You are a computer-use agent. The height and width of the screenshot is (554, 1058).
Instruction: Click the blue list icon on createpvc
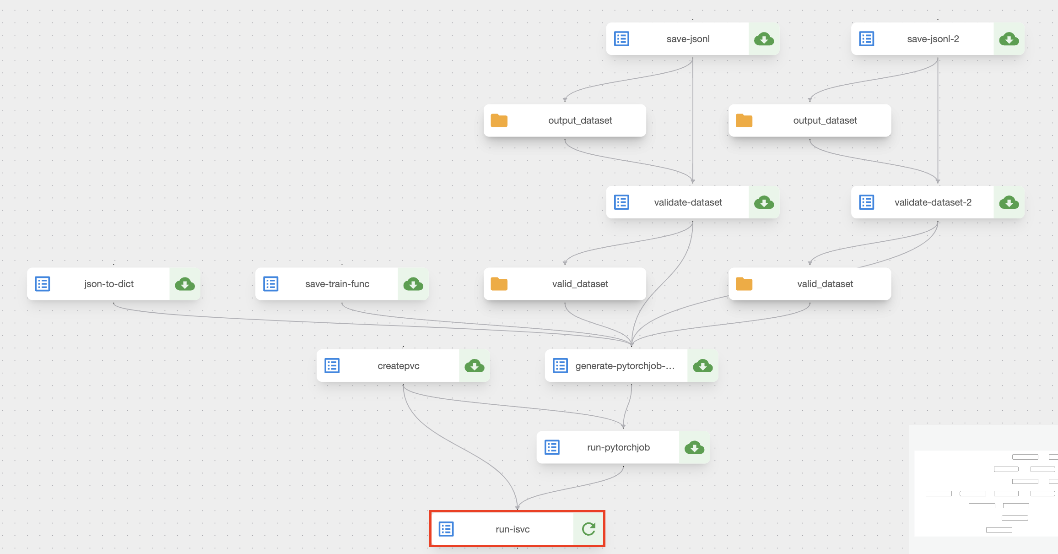click(332, 366)
